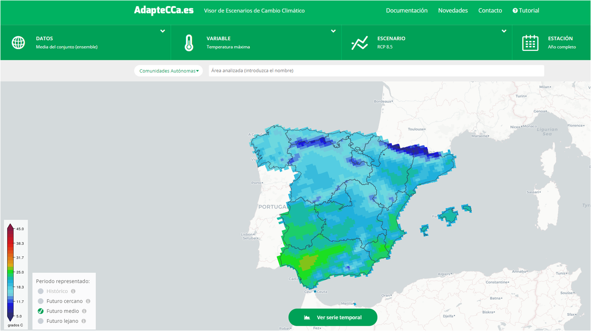591x331 pixels.
Task: Open the Comunidades Autónomas dropdown
Action: [x=168, y=71]
